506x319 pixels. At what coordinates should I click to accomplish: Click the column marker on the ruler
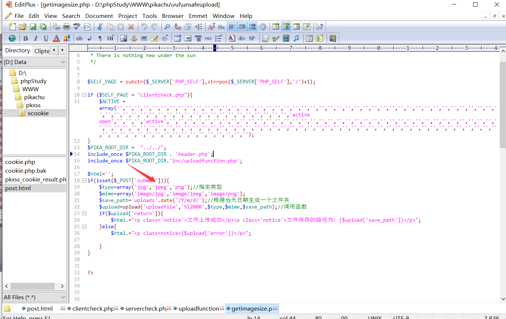(215, 48)
